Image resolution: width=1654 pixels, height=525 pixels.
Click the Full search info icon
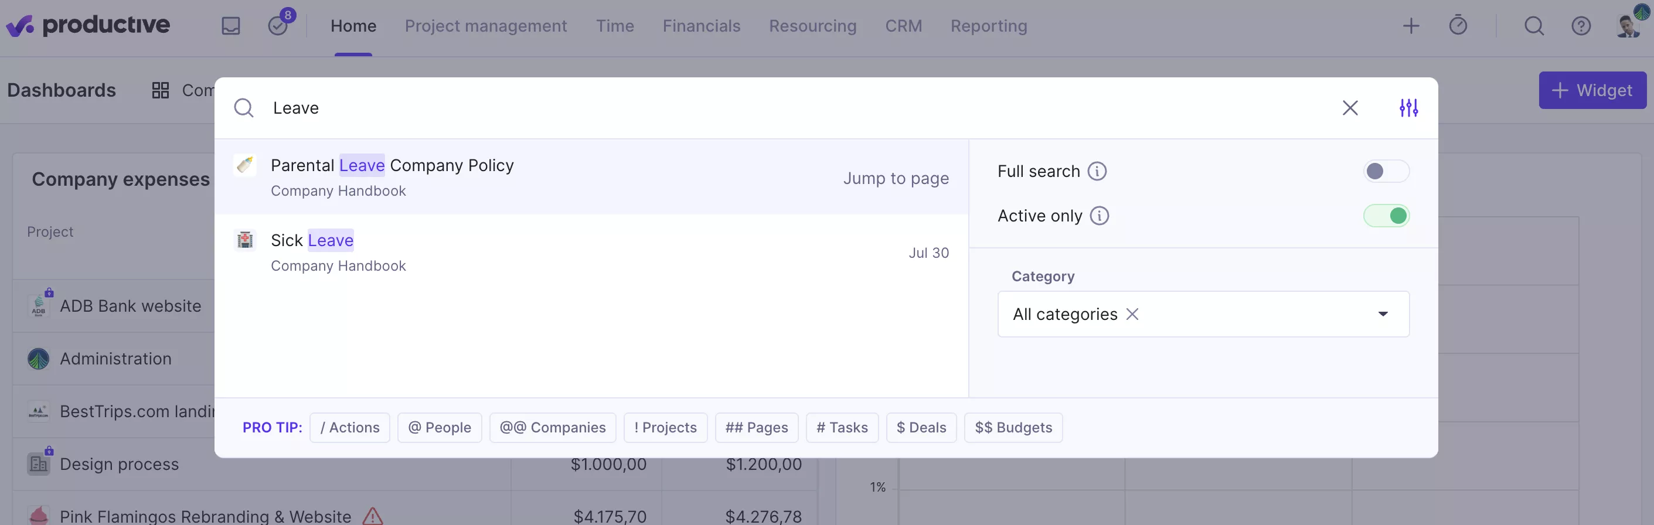click(1097, 171)
